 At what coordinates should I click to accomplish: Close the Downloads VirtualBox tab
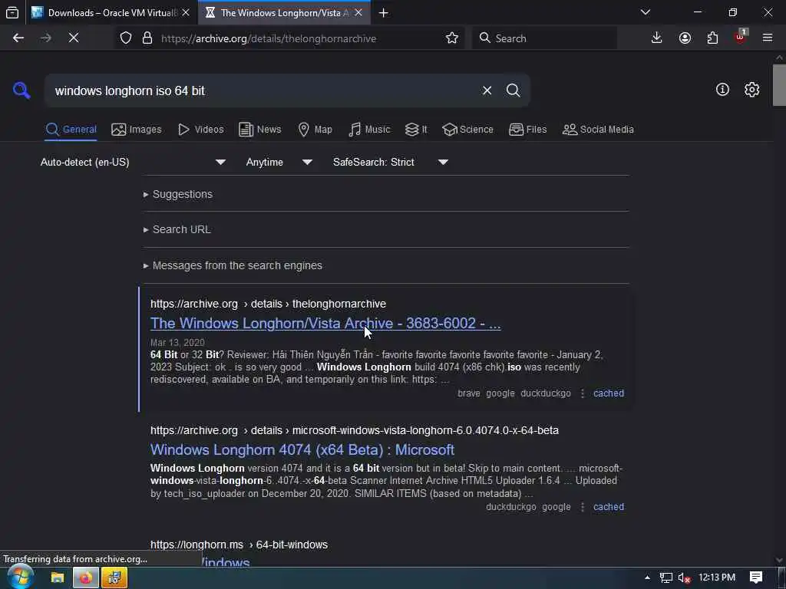coord(186,12)
